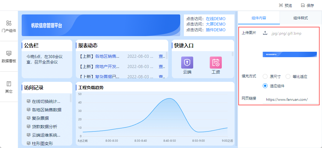The image size is (322, 148).
Task: Click the 网页链接 URL input field
Action: click(290, 100)
